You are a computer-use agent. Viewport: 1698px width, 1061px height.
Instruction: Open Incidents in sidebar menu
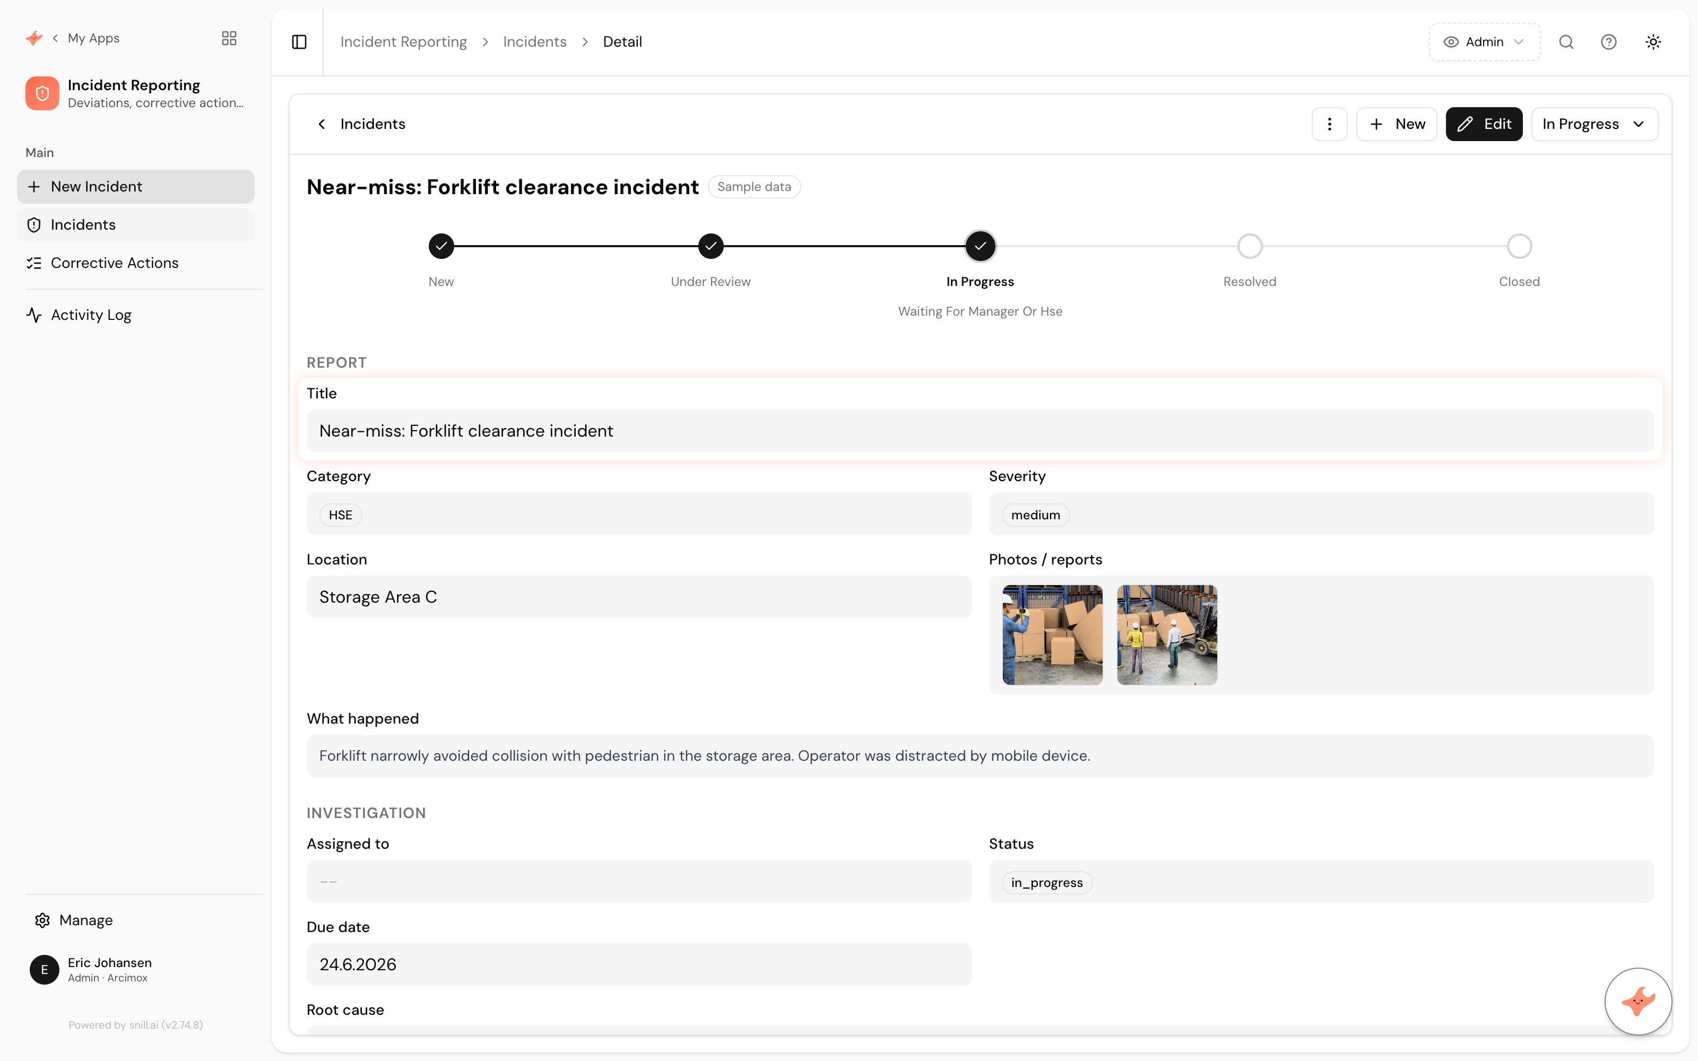(x=135, y=224)
